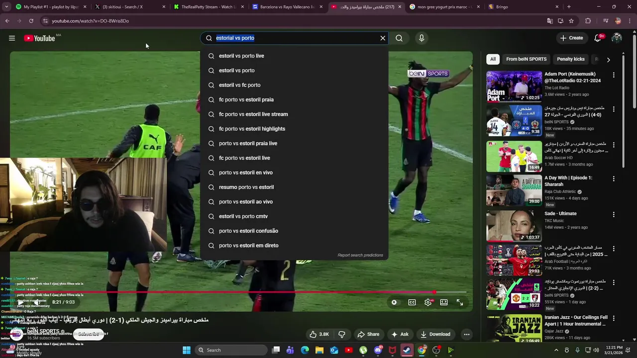
Task: Switch to TheRealPatty Stream tab
Action: tap(208, 7)
